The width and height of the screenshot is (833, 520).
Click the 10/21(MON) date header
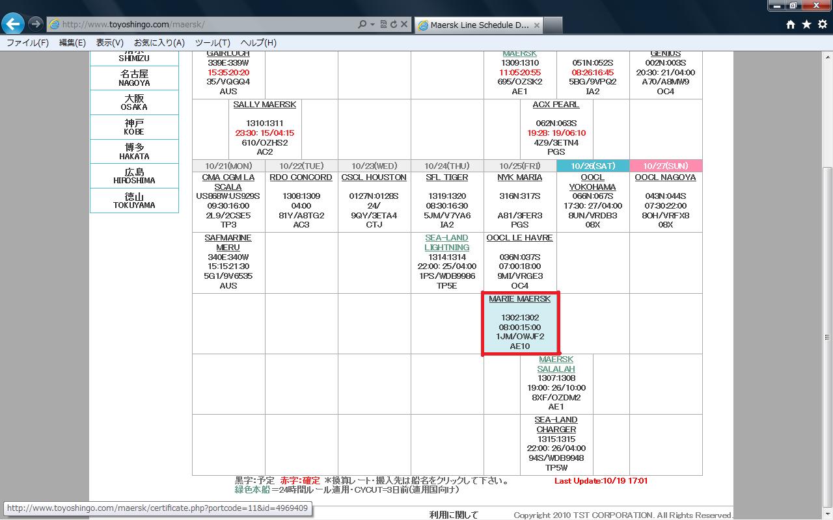pyautogui.click(x=228, y=166)
